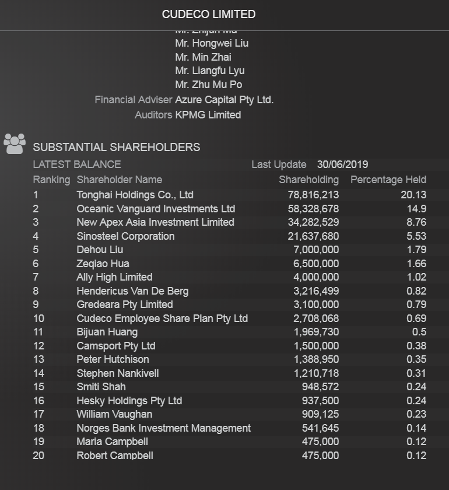Select Camsport Pty Ltd
449x490 pixels.
tap(116, 346)
